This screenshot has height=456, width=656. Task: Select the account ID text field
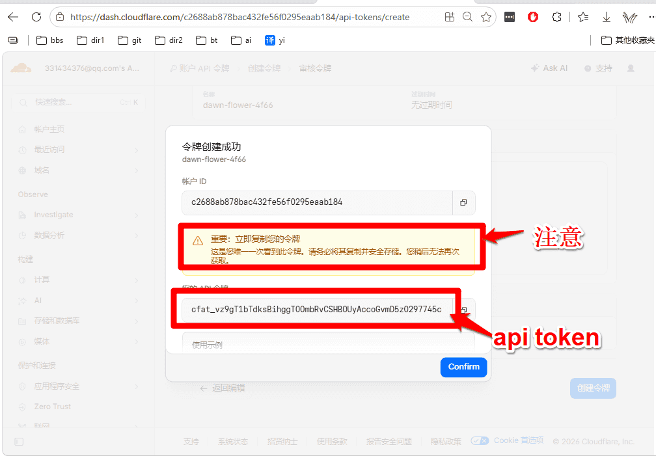318,202
